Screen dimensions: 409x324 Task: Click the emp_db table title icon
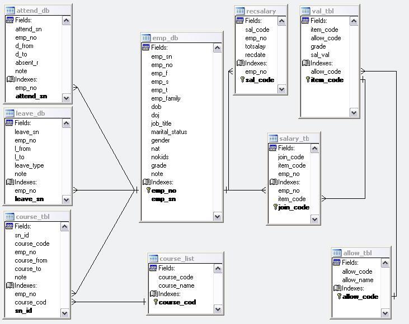tap(146, 38)
